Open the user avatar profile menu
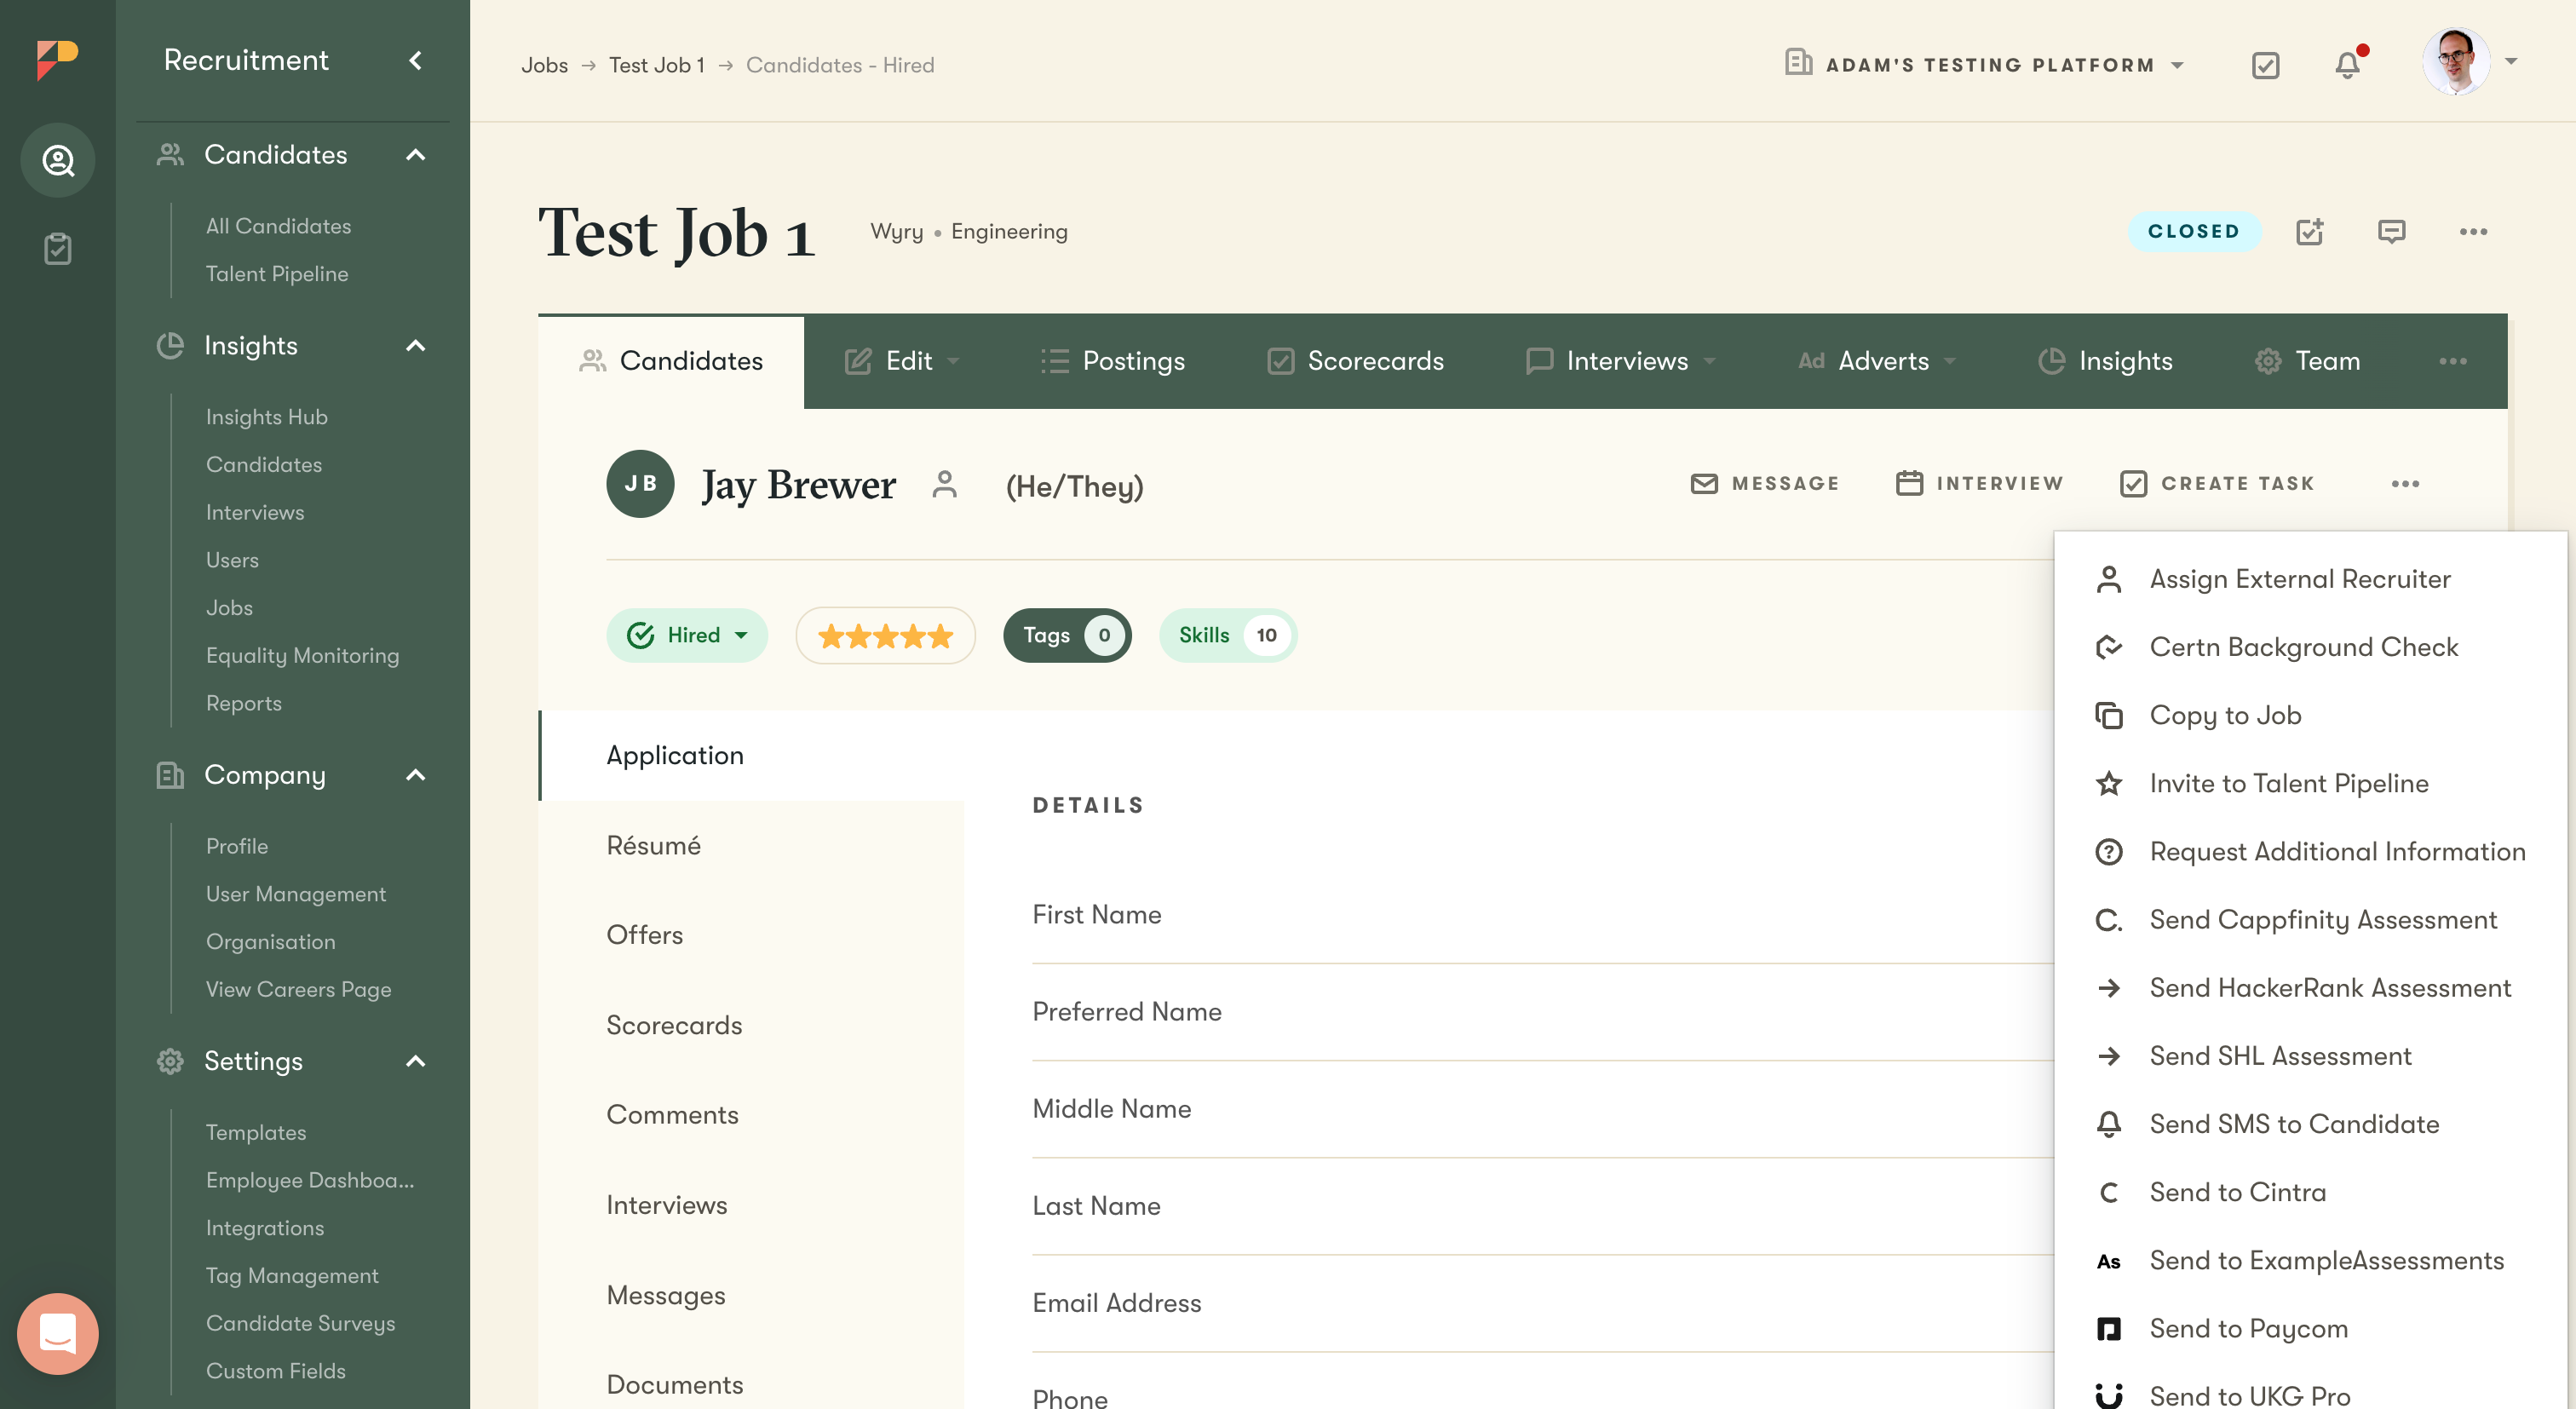The width and height of the screenshot is (2576, 1409). click(x=2456, y=62)
